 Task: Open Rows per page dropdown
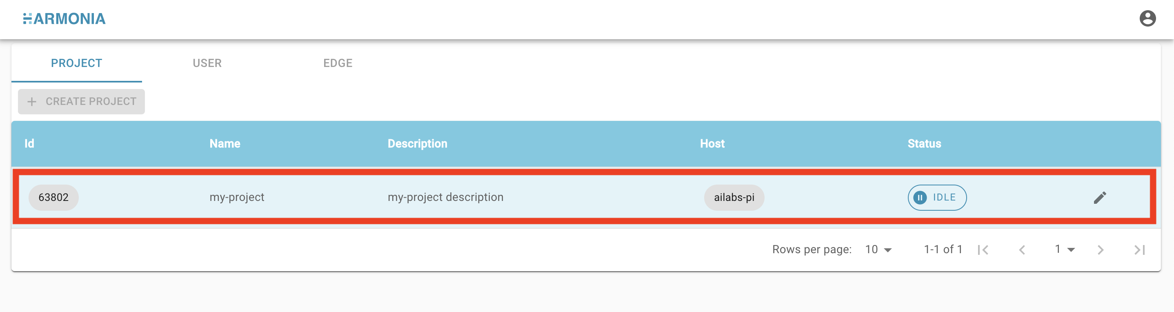point(878,250)
